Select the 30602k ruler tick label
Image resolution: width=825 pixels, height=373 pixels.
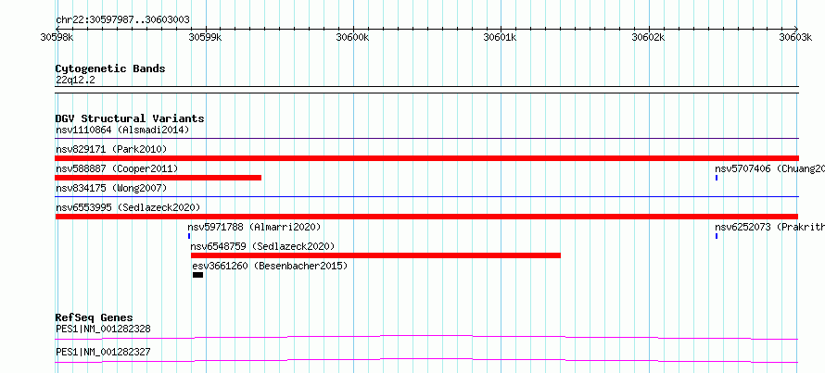(x=649, y=37)
